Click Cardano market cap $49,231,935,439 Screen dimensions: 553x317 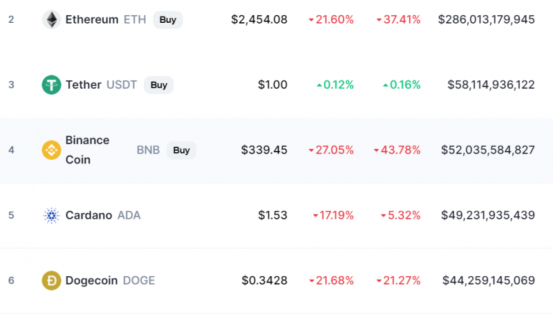pos(488,215)
